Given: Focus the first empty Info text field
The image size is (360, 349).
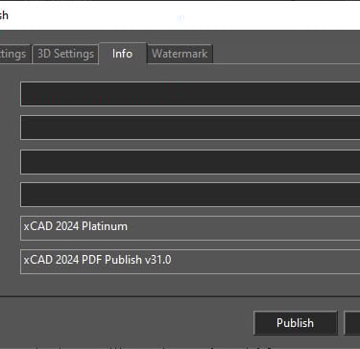Looking at the screenshot, I should [x=190, y=94].
